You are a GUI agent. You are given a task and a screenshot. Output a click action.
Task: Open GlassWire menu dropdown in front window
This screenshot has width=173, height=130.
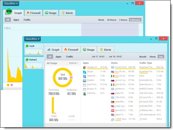pyautogui.click(x=32, y=39)
